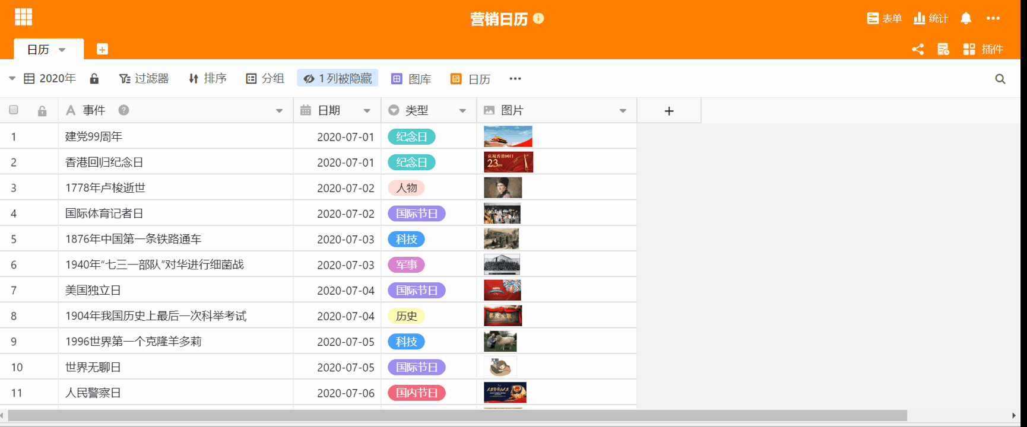1027x427 pixels.
Task: Click the 军事 tag in row 6
Action: (x=406, y=265)
